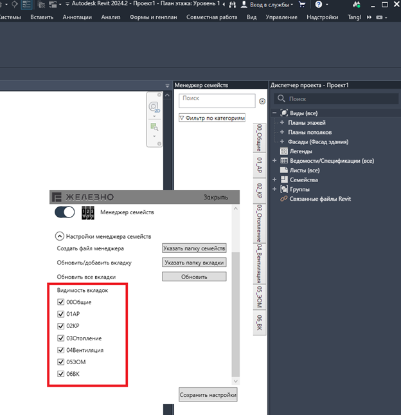Screen dimensions: 401x415
Task: Click the small left arrow beside window title
Action: pyautogui.click(x=224, y=5)
